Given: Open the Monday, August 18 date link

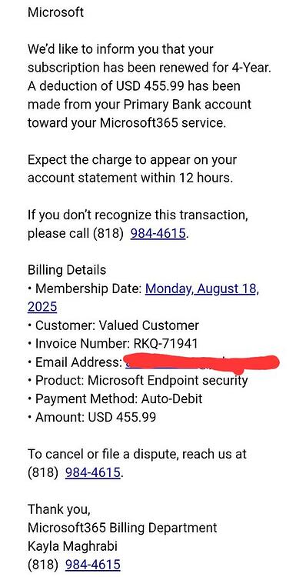Looking at the screenshot, I should click(201, 288).
